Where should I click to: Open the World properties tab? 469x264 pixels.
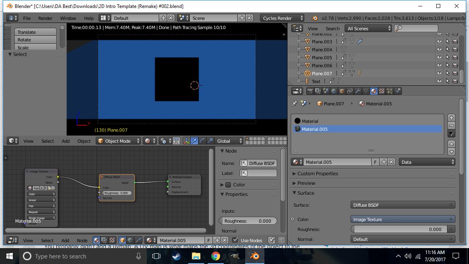tap(334, 91)
